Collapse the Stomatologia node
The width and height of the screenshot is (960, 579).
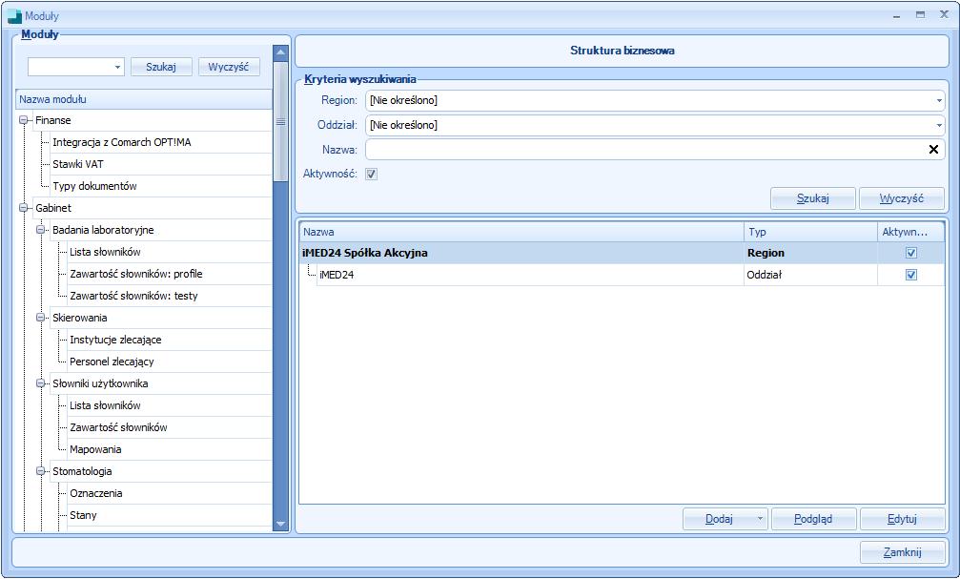point(40,471)
